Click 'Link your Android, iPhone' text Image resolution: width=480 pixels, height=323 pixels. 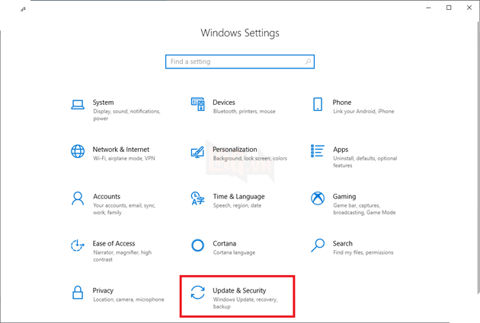click(363, 112)
